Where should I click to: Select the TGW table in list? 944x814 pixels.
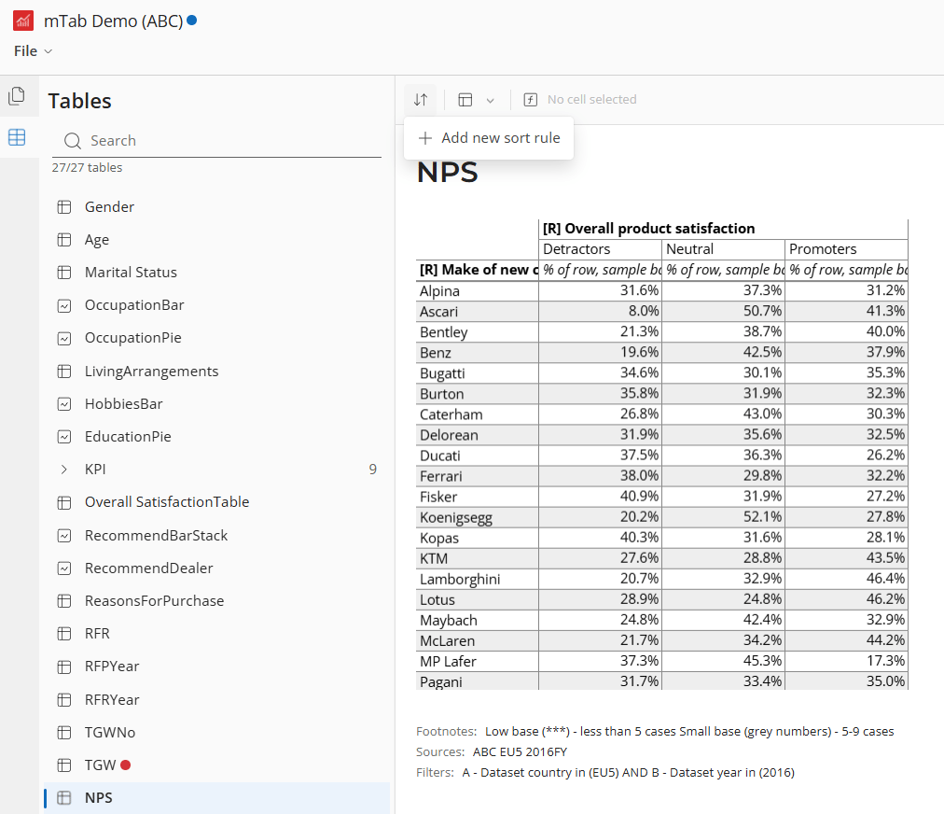point(100,765)
